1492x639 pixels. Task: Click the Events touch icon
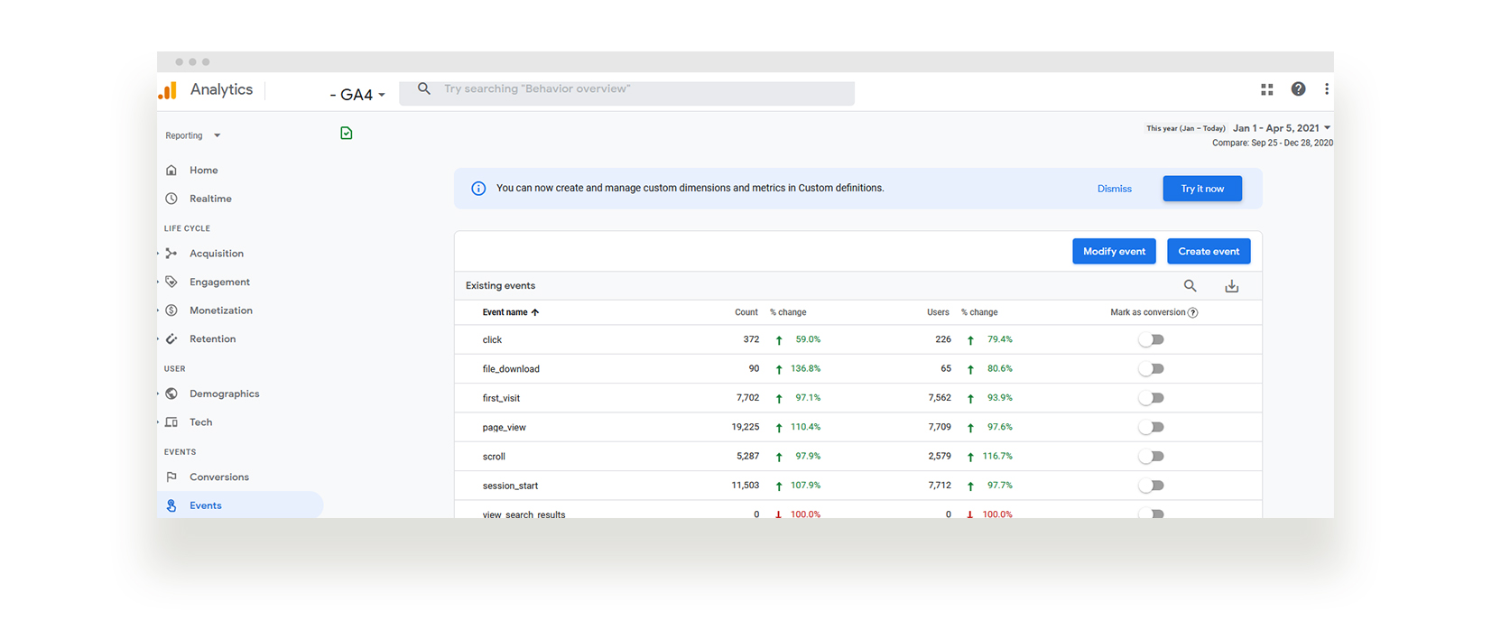[171, 505]
